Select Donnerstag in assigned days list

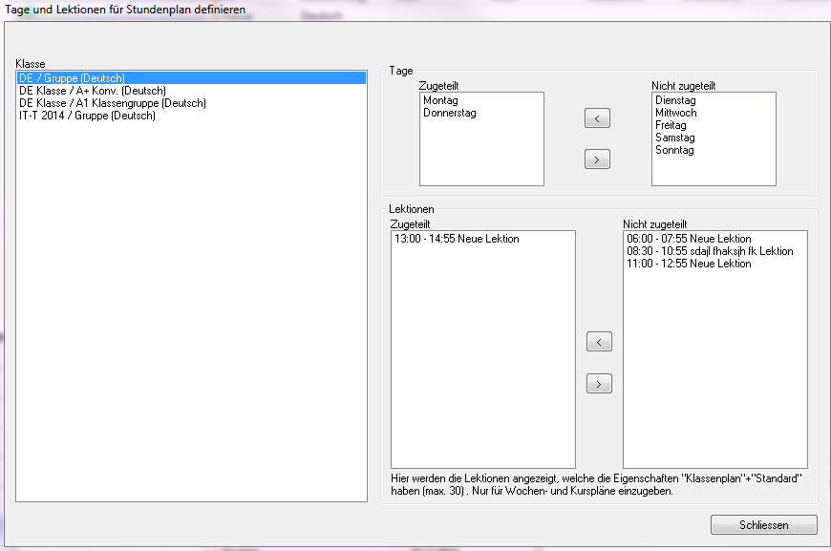click(x=450, y=113)
